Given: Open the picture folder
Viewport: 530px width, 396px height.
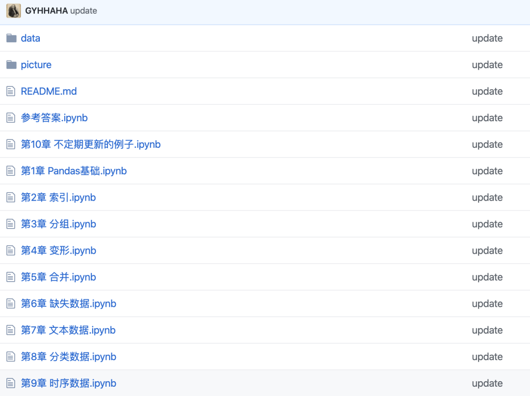Looking at the screenshot, I should [x=36, y=64].
